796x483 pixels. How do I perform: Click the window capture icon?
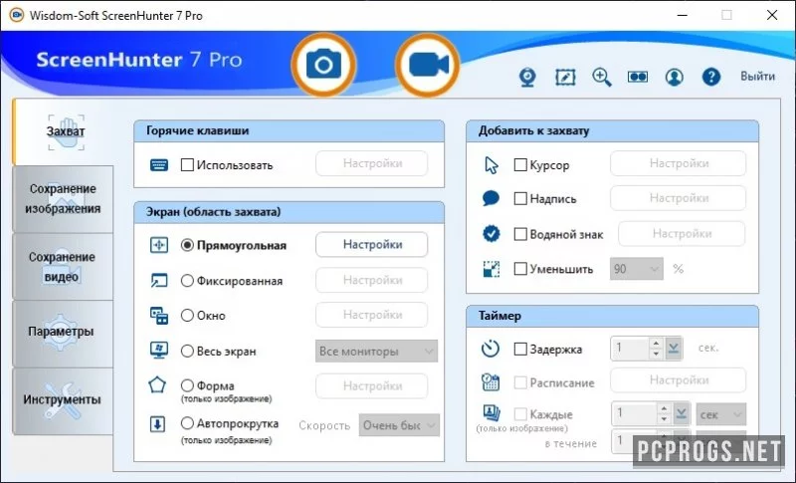click(159, 316)
